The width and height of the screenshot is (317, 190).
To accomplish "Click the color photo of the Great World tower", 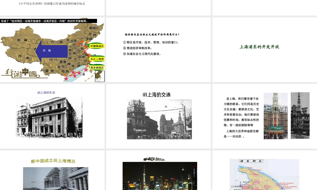I will [275, 116].
